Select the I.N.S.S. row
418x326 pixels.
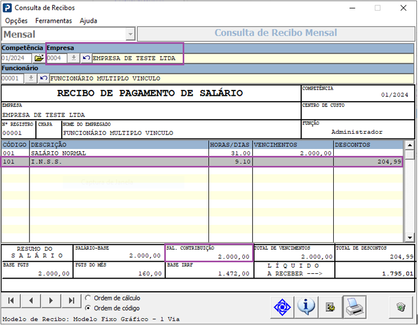pos(202,162)
